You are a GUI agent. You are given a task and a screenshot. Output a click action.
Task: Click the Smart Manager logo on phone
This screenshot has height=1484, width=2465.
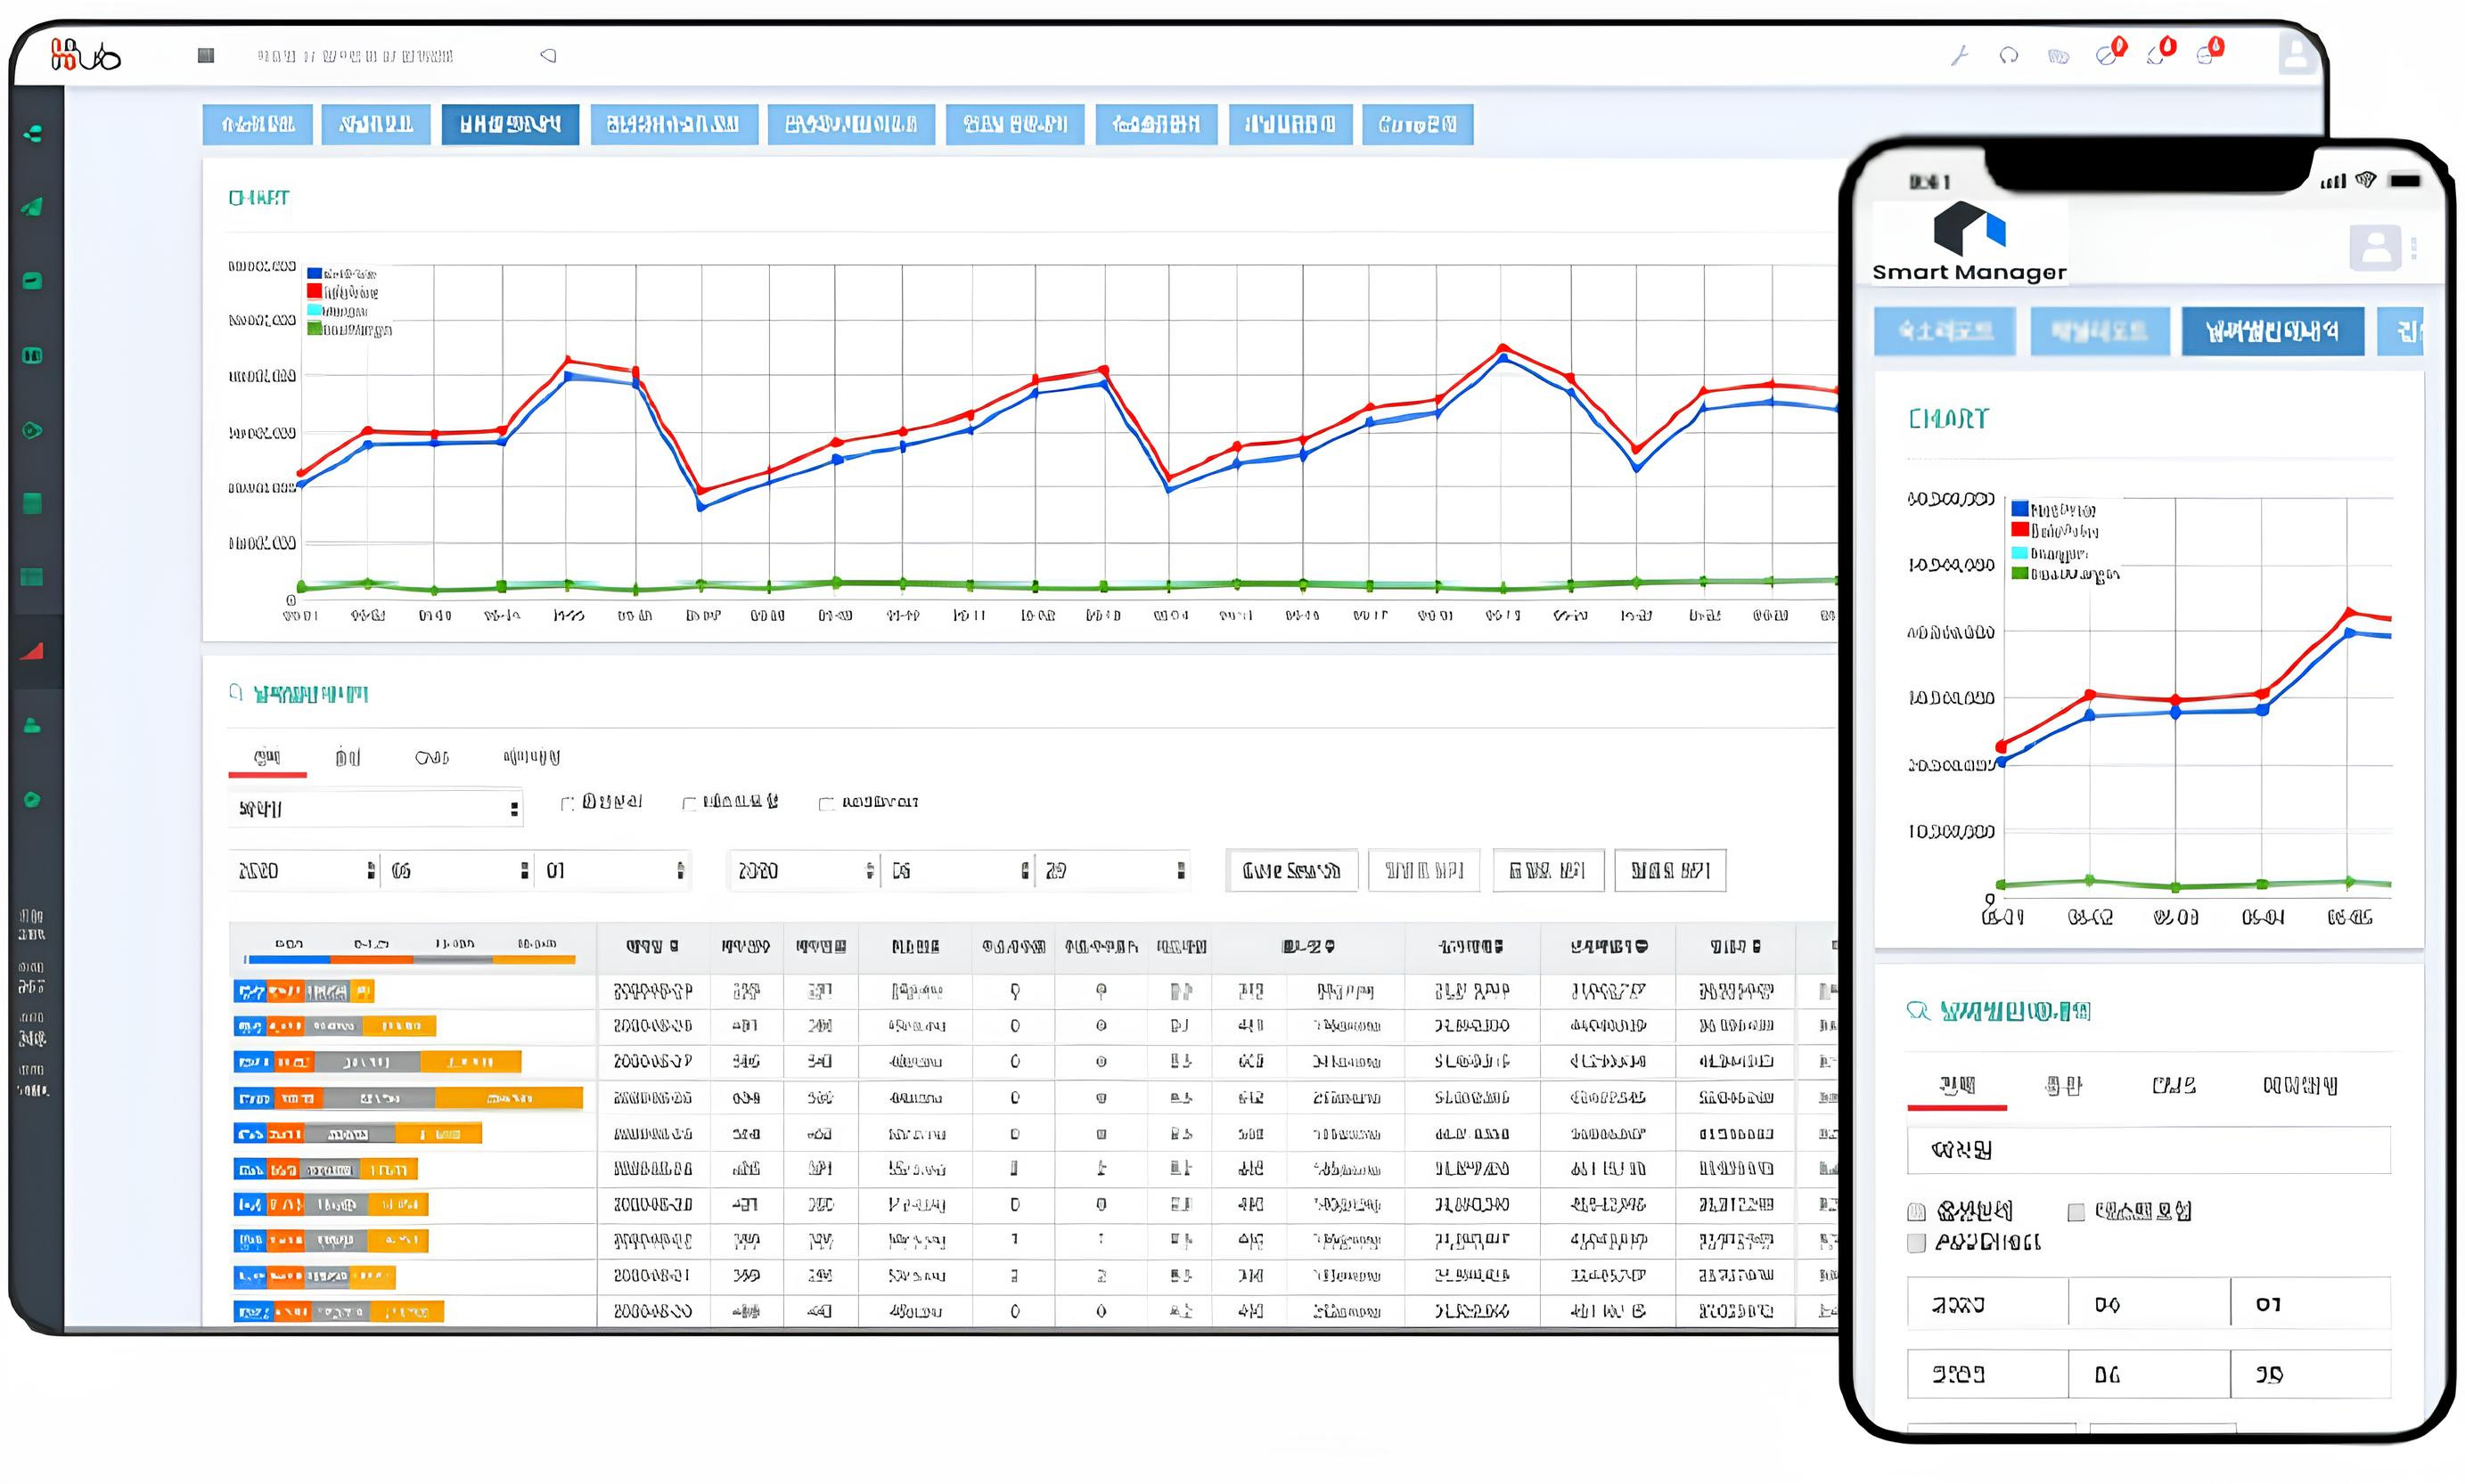coord(1969,243)
